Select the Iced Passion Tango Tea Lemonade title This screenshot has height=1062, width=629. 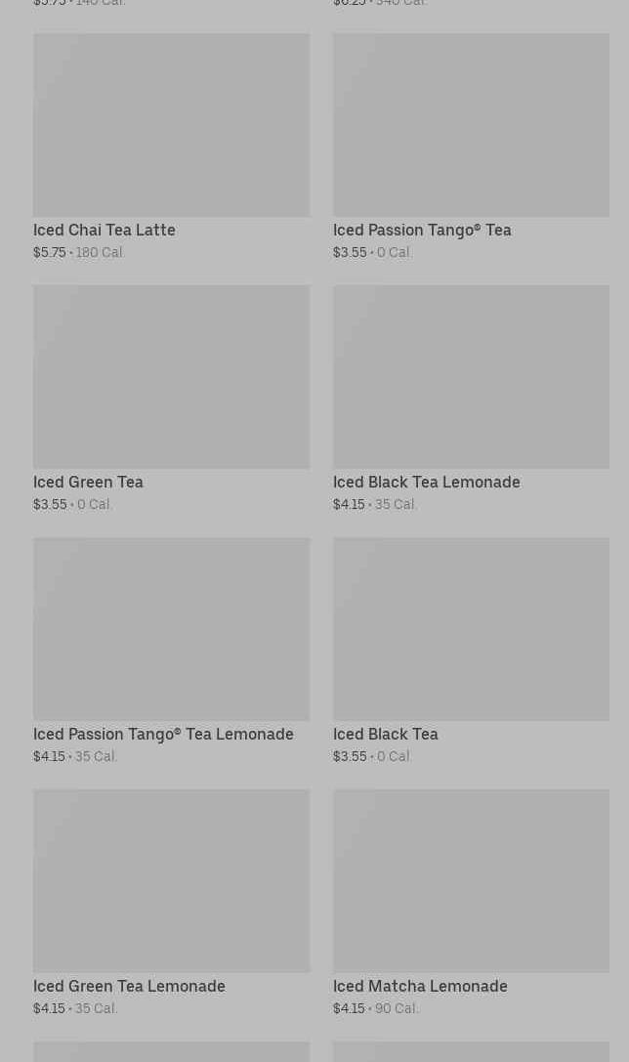[x=163, y=735]
